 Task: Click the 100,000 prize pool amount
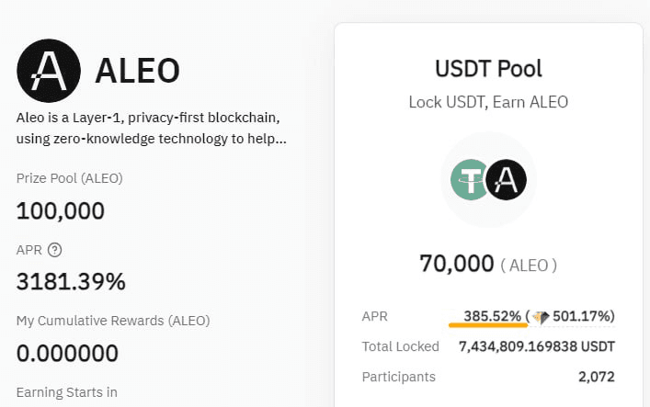(x=61, y=211)
